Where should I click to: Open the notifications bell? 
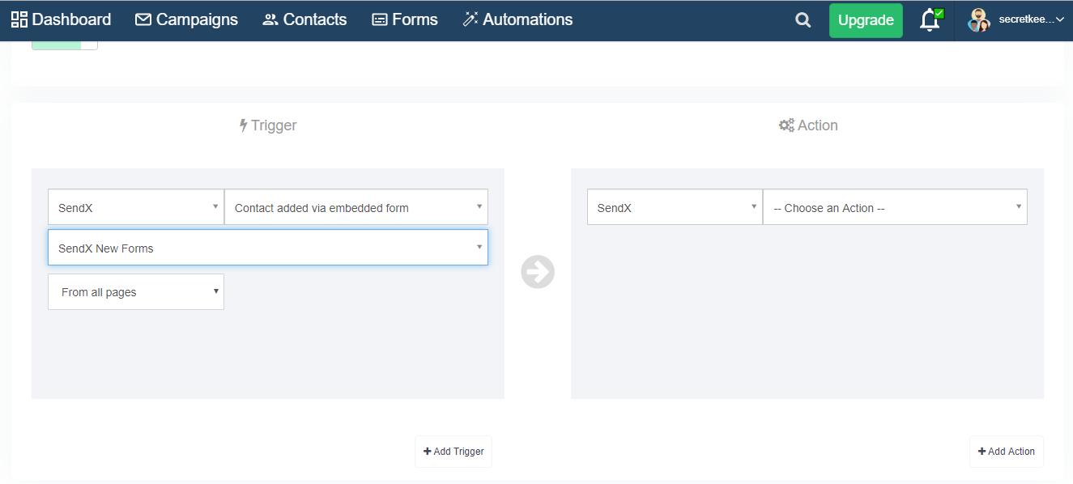pyautogui.click(x=931, y=20)
